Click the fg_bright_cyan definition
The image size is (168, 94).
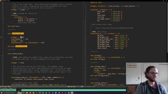click(x=112, y=44)
